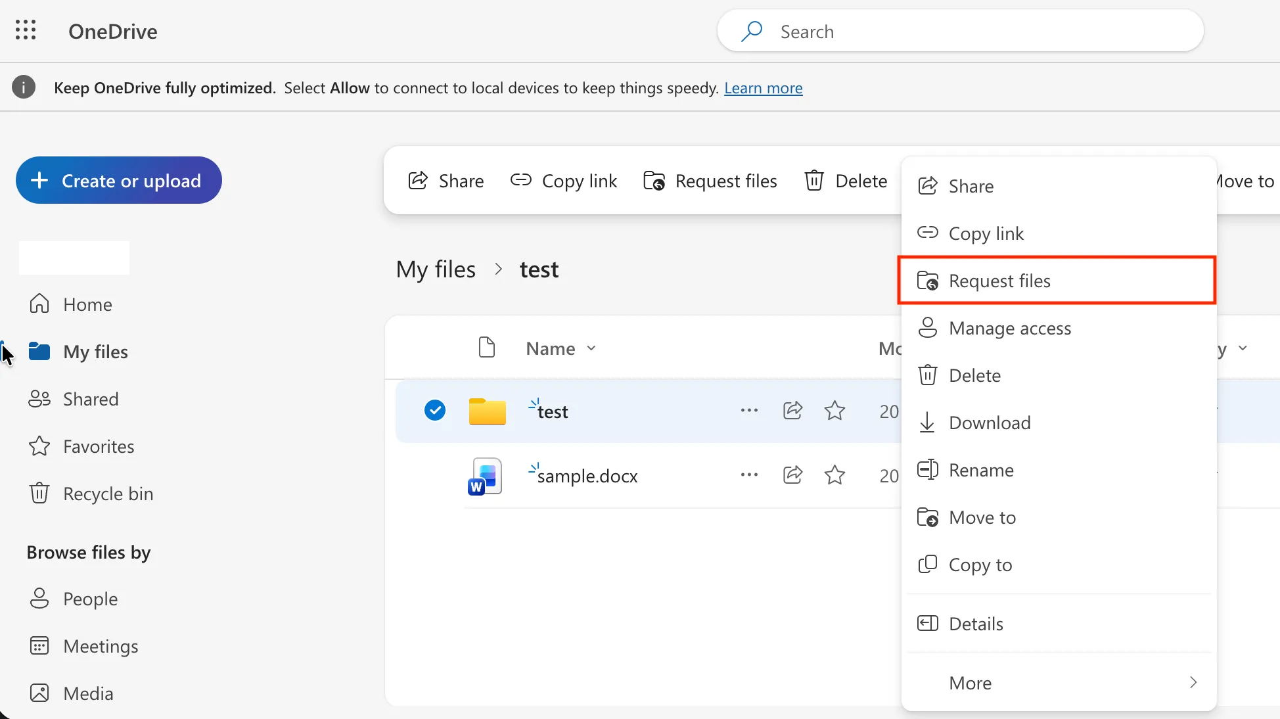Open the sample.docx file name

point(587,475)
